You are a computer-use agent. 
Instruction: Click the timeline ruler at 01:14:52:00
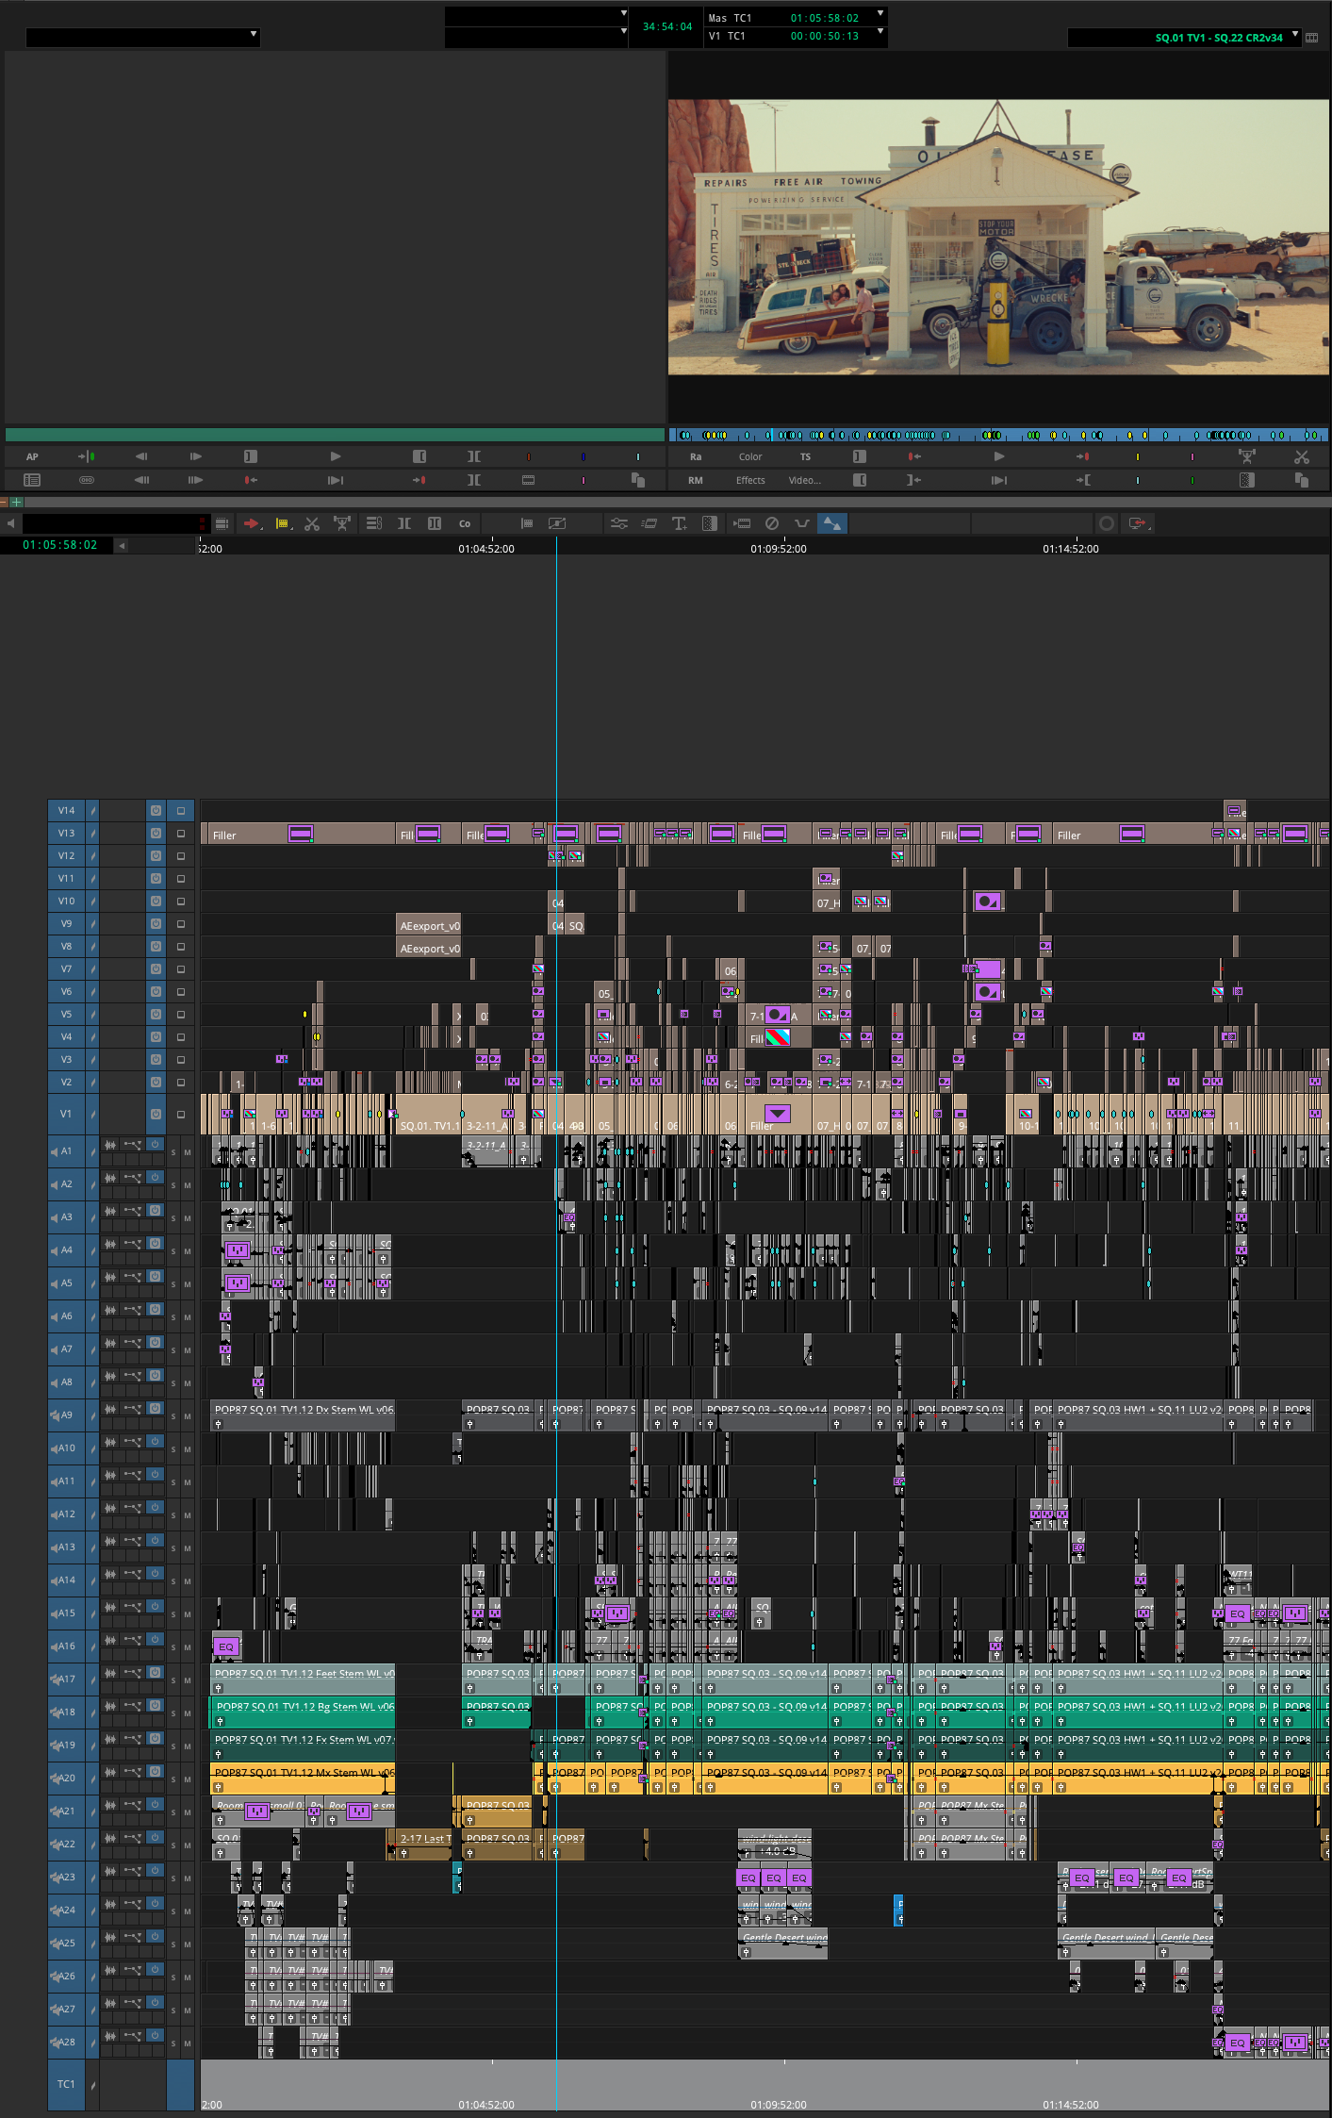coord(1071,548)
